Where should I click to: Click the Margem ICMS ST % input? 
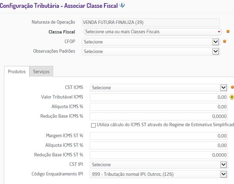(x=158, y=136)
